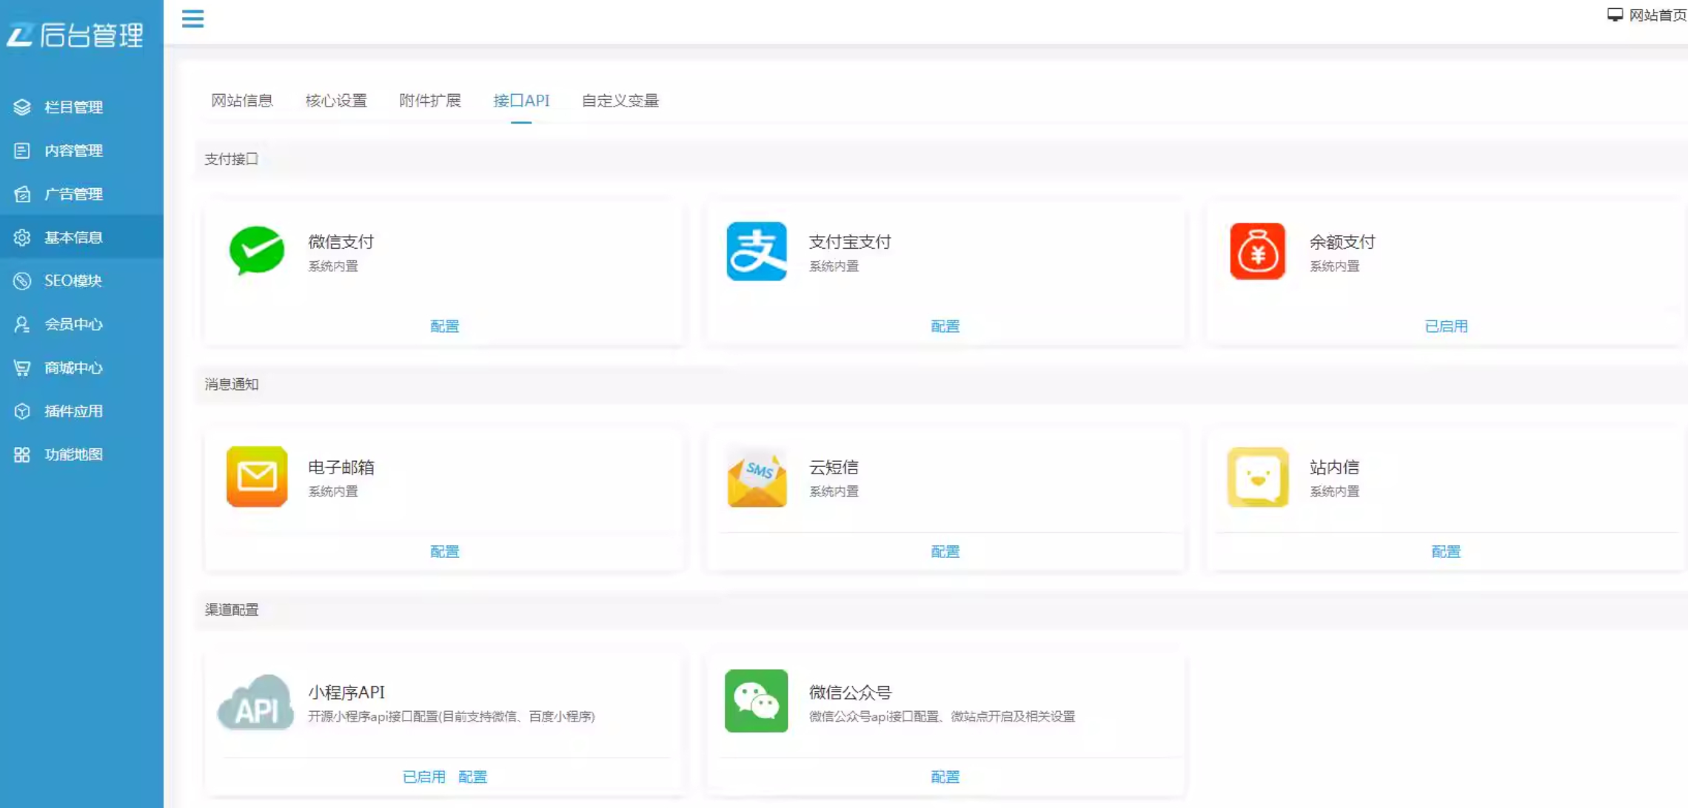Viewport: 1688px width, 808px height.
Task: Click 插件应用 in the sidebar
Action: pyautogui.click(x=73, y=411)
